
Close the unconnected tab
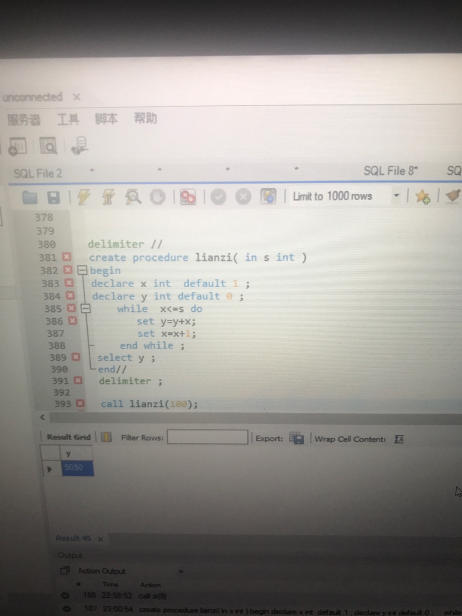pos(77,97)
